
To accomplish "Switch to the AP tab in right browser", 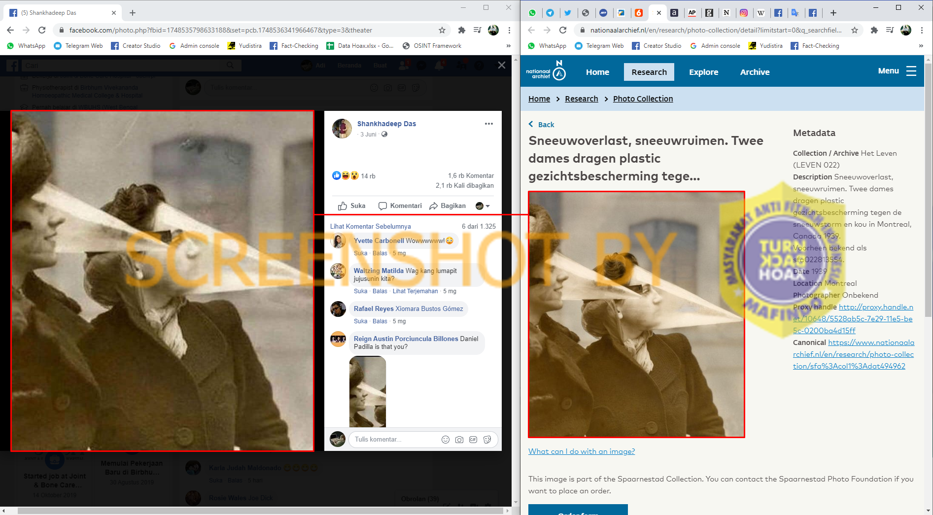I will [x=692, y=13].
